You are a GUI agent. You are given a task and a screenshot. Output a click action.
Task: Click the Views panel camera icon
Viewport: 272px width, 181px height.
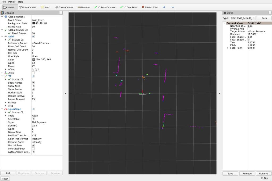[224, 13]
